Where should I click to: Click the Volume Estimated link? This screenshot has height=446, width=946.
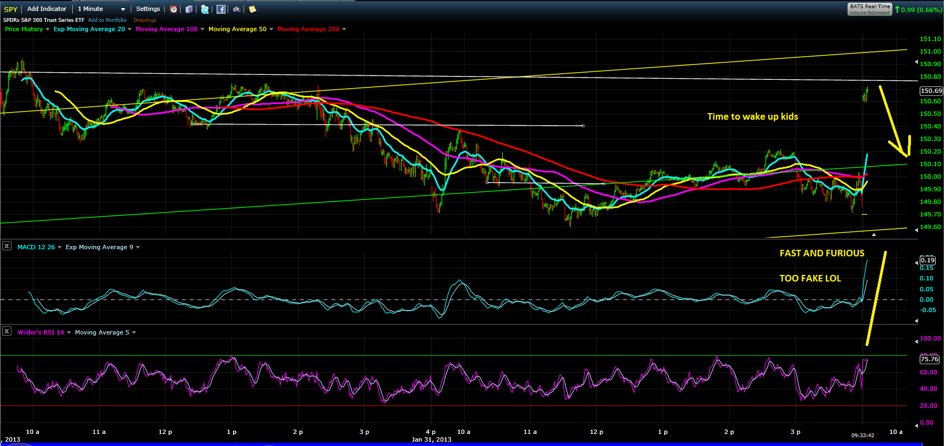click(870, 13)
